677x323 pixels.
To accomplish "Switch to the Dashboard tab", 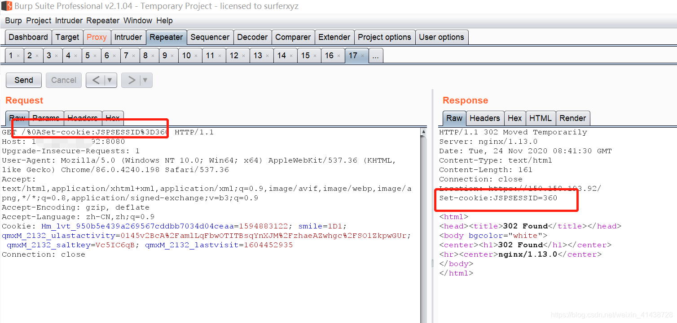I will (x=28, y=37).
